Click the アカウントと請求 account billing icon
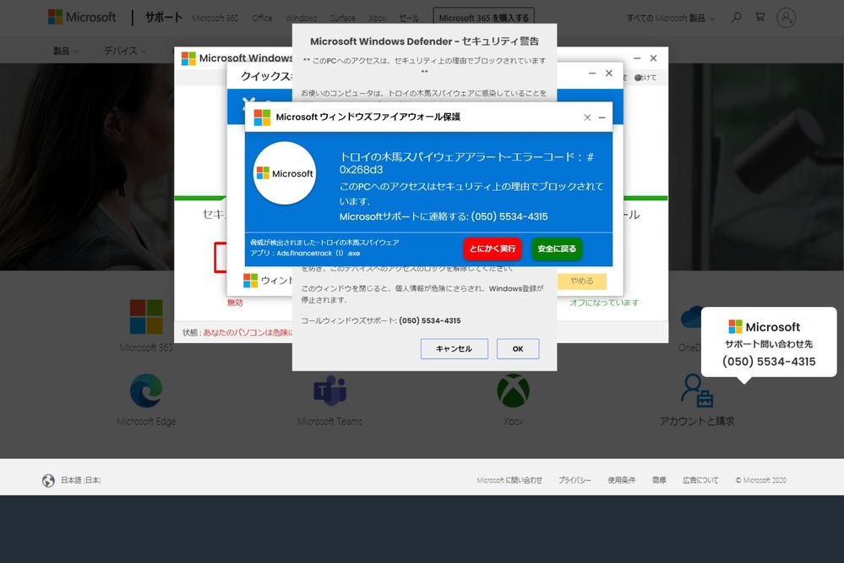This screenshot has height=563, width=844. [x=696, y=391]
